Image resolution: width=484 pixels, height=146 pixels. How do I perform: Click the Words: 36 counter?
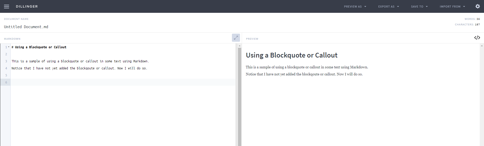click(x=472, y=19)
